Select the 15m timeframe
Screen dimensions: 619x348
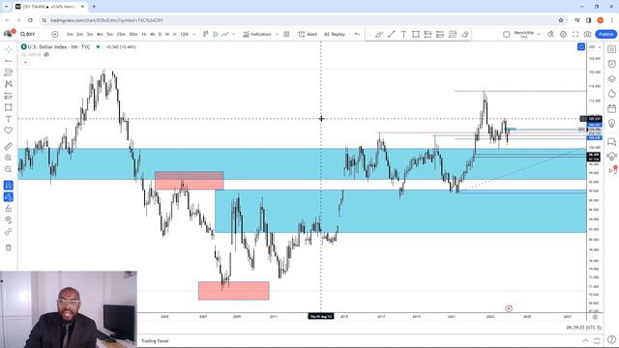pos(121,35)
